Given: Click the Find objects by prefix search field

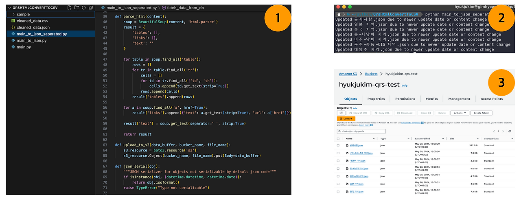Looking at the screenshot, I should [361, 131].
